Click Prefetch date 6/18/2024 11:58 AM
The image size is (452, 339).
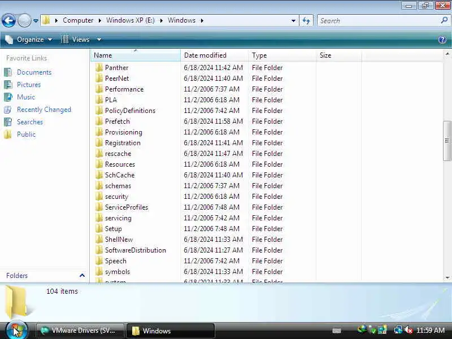point(213,121)
